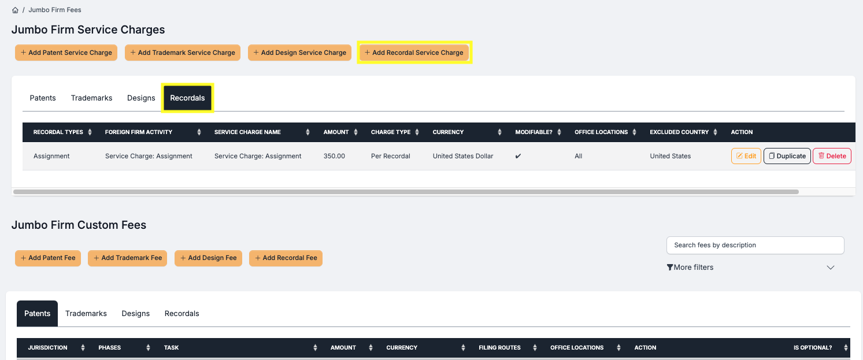Expand the More filters section
This screenshot has height=360, width=863.
690,267
